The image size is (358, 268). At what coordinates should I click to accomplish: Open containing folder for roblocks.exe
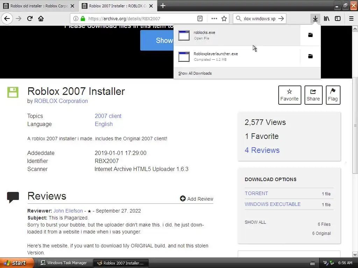[x=310, y=35]
